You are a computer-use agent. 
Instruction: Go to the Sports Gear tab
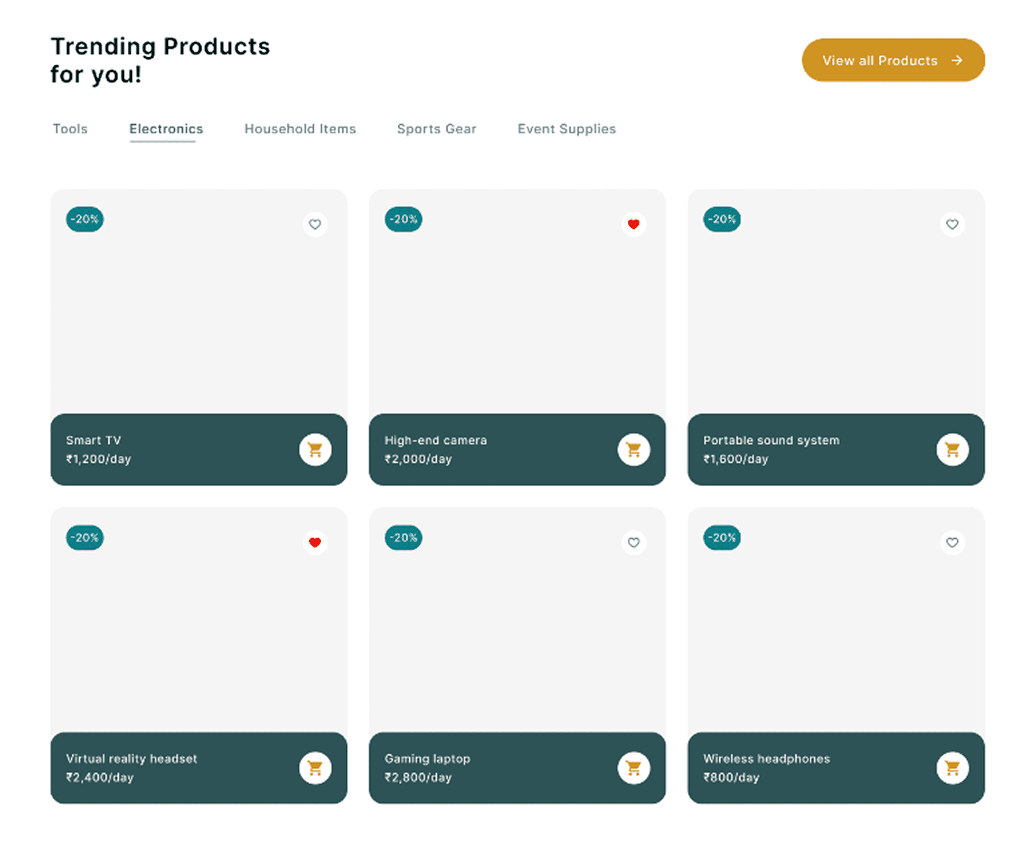coord(437,129)
